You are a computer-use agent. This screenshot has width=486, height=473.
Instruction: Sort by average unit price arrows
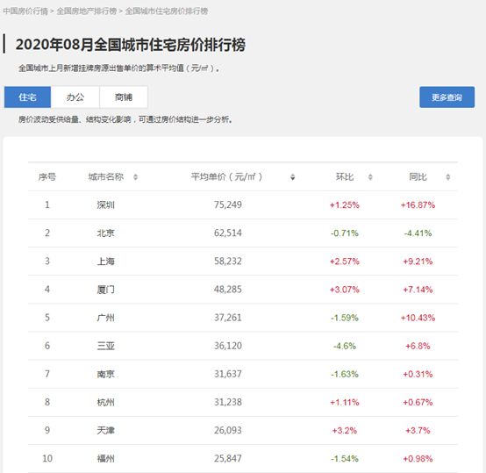pyautogui.click(x=293, y=177)
